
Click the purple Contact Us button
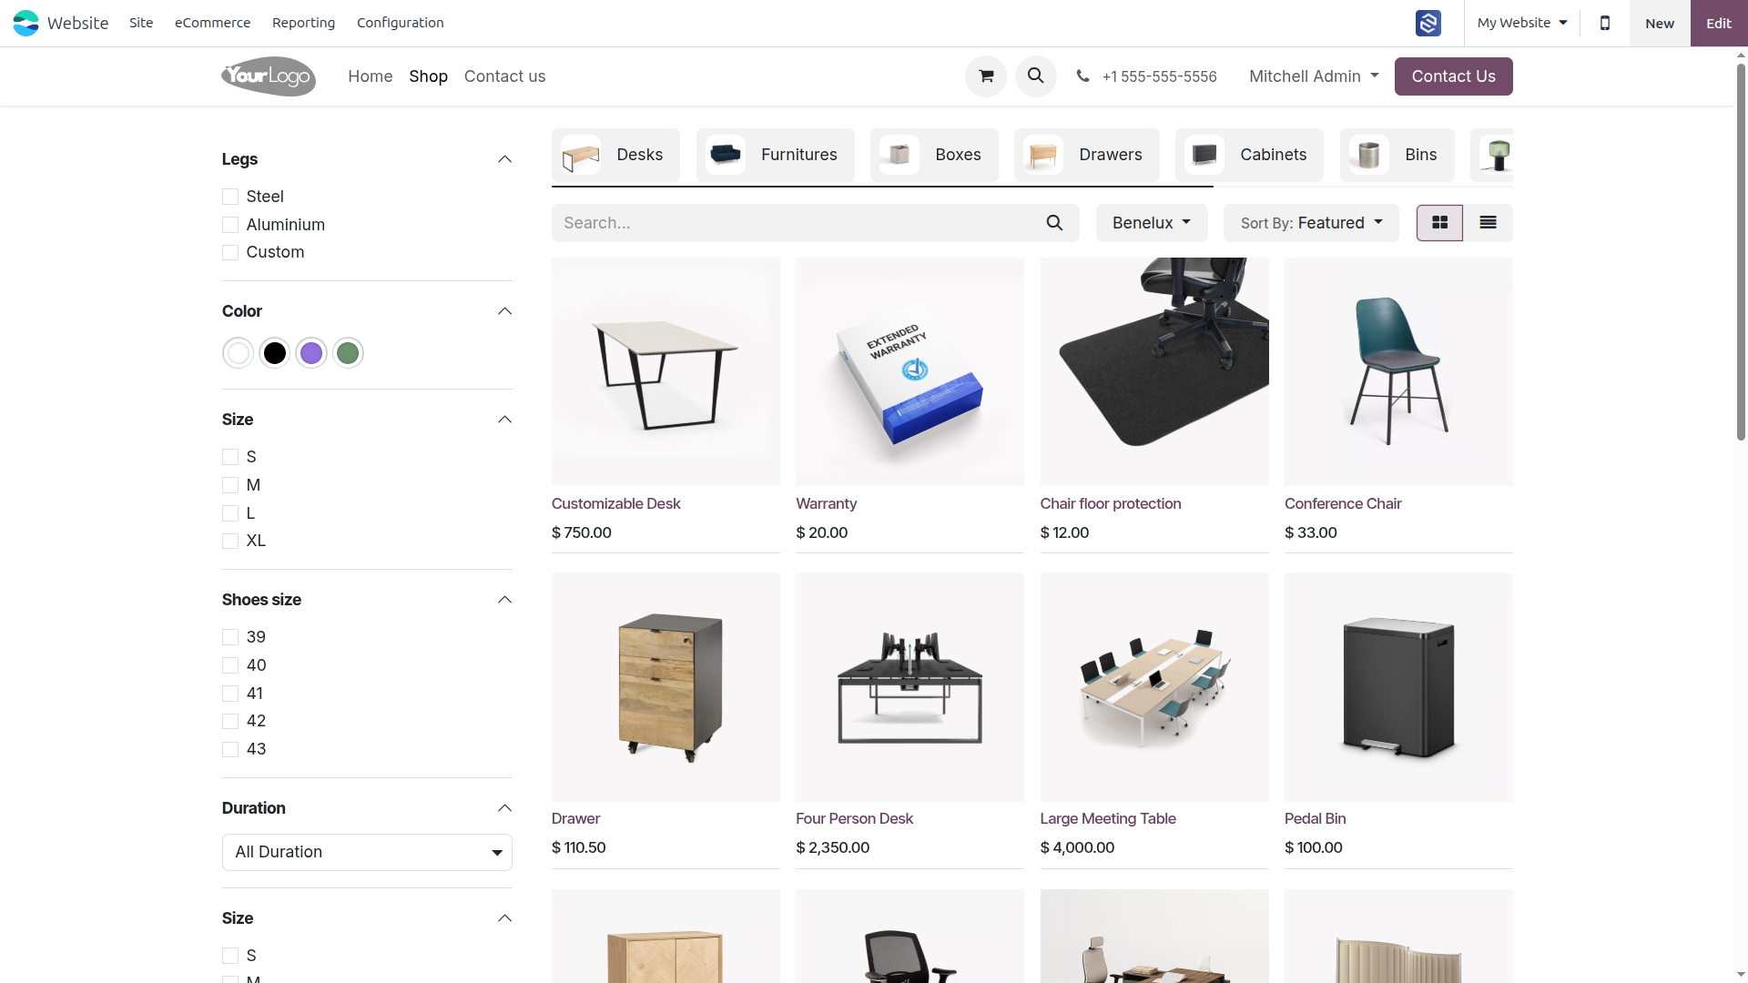1453,76
